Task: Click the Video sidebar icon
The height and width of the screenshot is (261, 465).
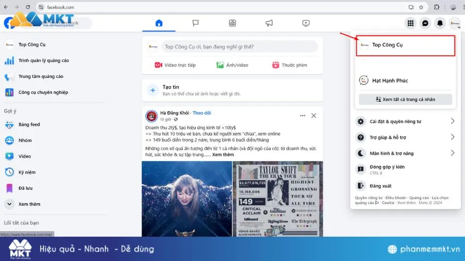Action: click(9, 156)
